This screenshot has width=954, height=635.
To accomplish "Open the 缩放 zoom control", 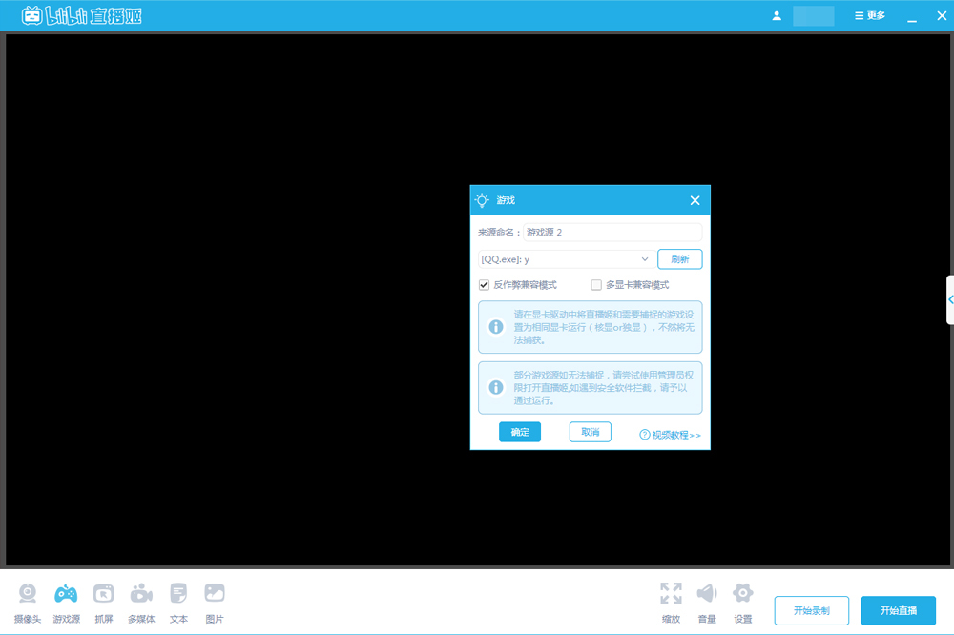I will (671, 601).
